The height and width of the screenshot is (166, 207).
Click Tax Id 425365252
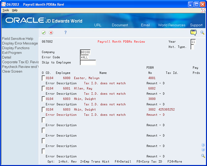tap(166, 110)
